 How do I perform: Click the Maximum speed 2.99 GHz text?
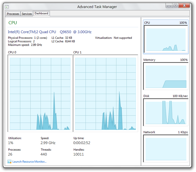point(25,45)
